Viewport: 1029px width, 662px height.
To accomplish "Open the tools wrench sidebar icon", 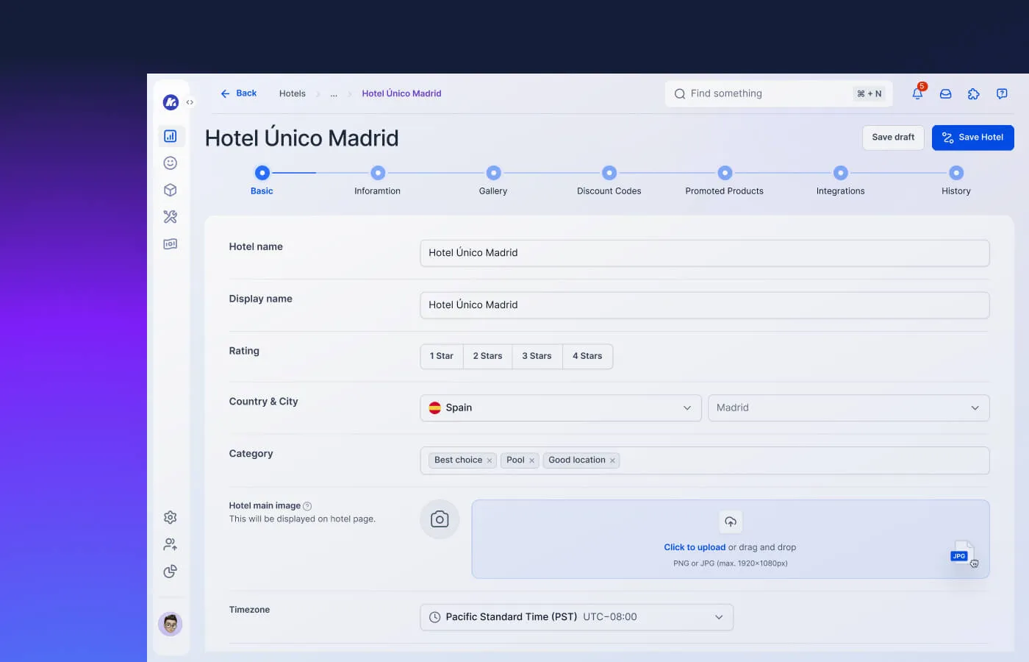I will coord(171,217).
